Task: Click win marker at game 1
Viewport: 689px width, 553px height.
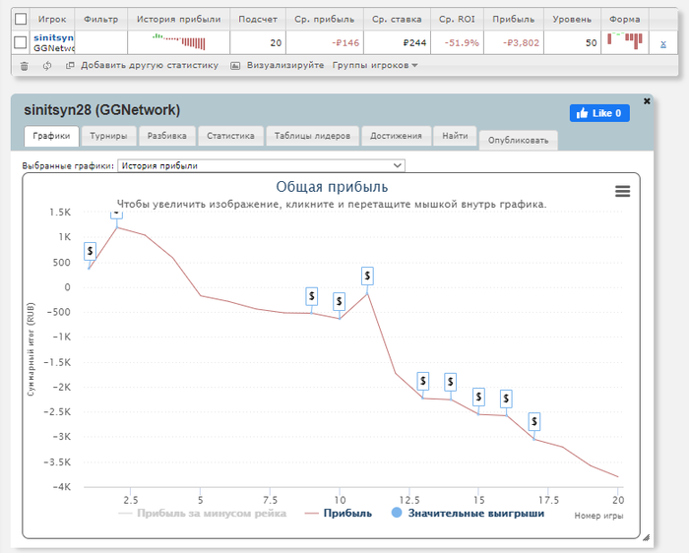Action: (x=91, y=251)
